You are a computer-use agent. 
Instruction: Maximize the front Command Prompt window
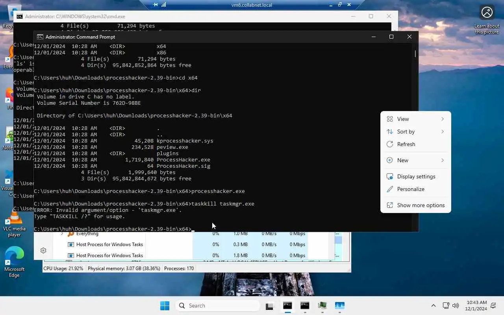point(391,37)
